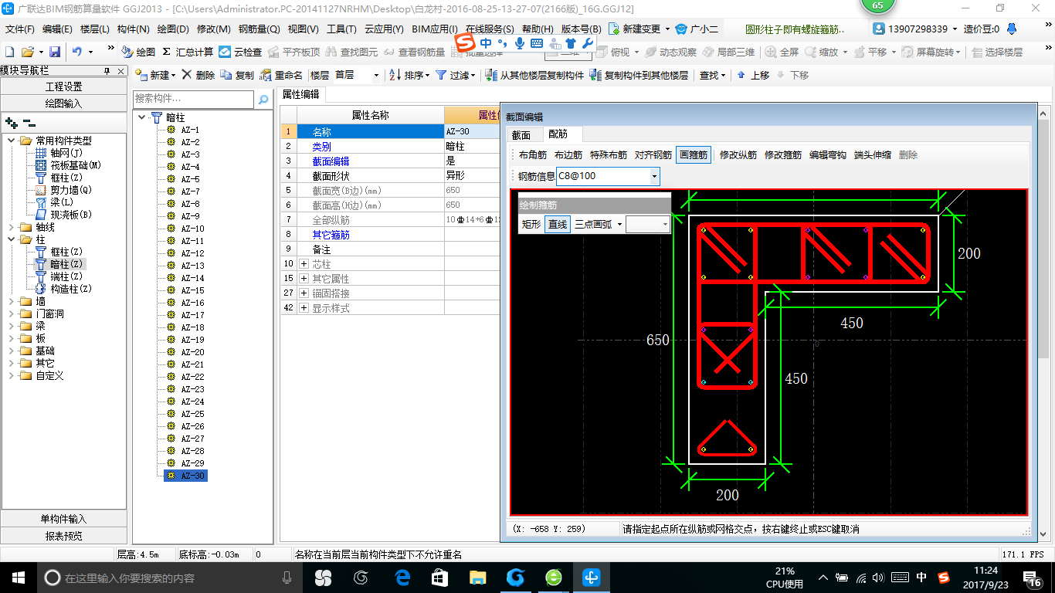Click the 广小二 assistant icon
Screen dimensions: 1055x593
[680, 29]
